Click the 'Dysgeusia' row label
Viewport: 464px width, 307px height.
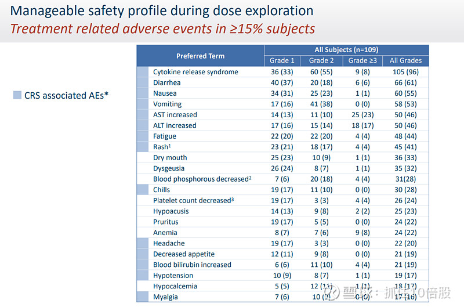(169, 168)
